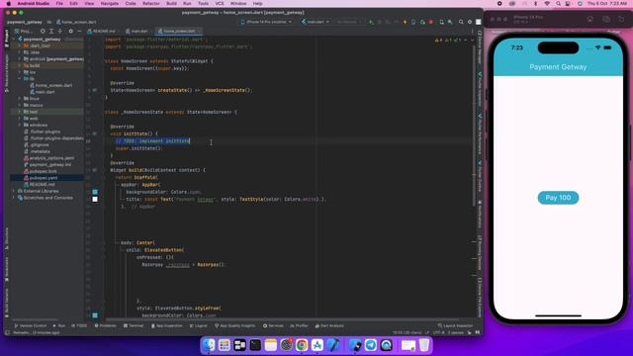Image resolution: width=633 pixels, height=356 pixels.
Task: Open Xcode from the Dock
Action: pos(333,345)
